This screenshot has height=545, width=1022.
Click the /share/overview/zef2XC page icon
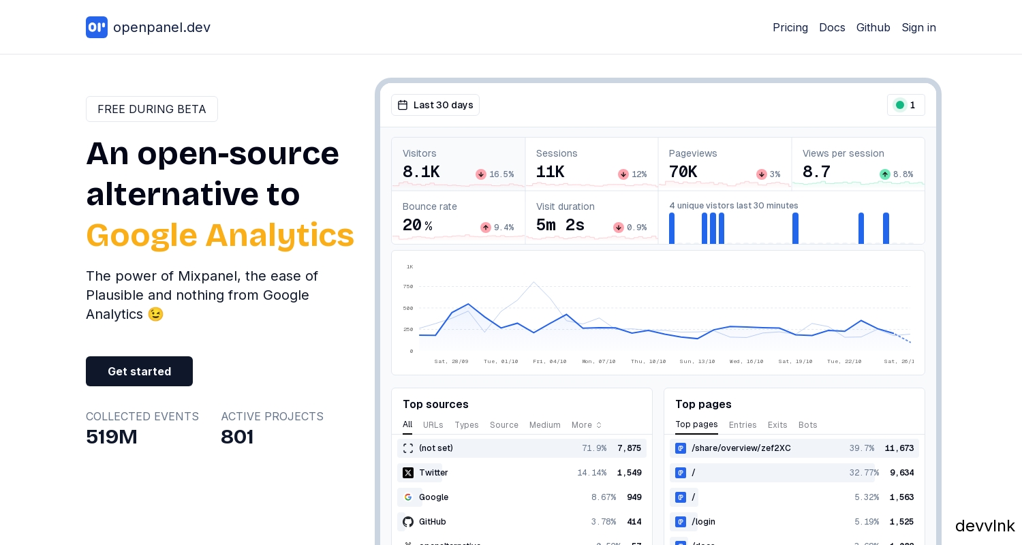click(681, 448)
